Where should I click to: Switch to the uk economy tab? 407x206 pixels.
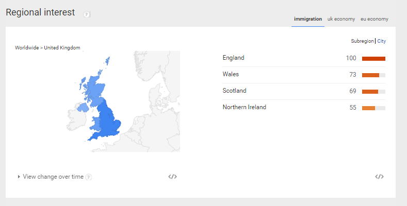tap(341, 19)
